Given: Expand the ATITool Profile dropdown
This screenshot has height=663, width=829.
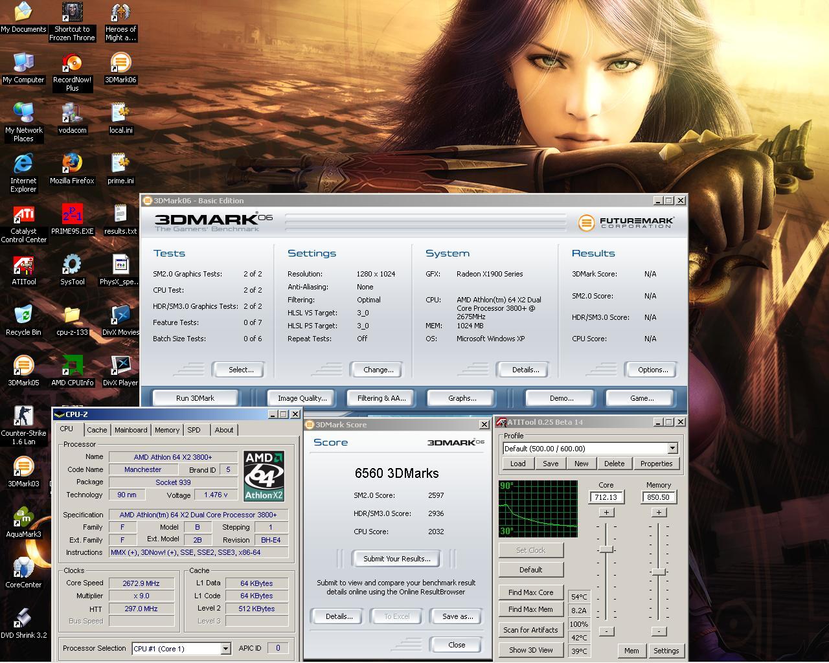Looking at the screenshot, I should click(x=672, y=449).
